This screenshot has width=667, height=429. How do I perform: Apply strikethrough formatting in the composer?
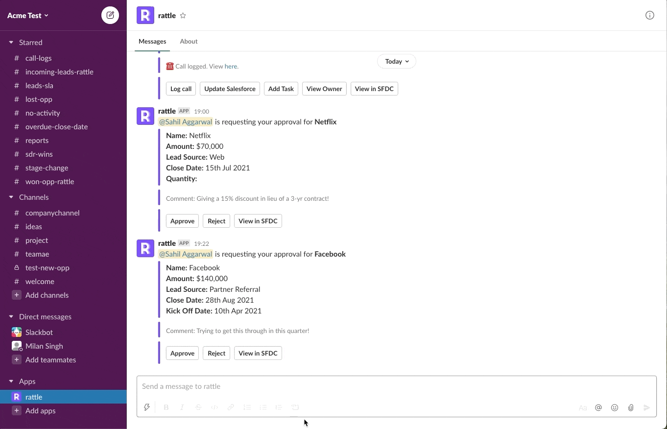pos(198,407)
